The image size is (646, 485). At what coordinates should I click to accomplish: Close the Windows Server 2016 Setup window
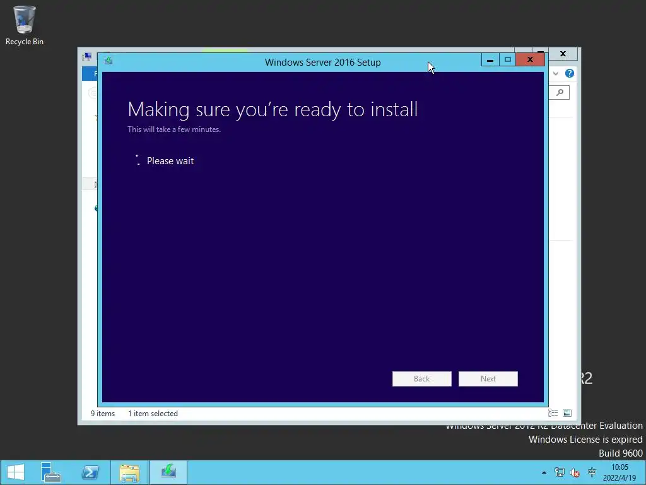pyautogui.click(x=530, y=60)
